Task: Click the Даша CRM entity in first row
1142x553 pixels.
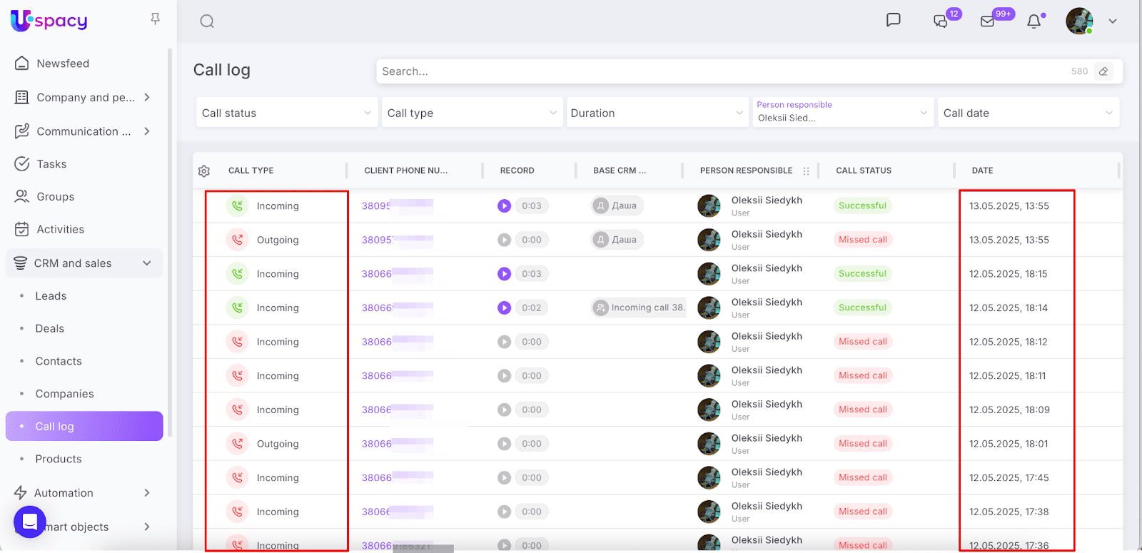Action: pyautogui.click(x=617, y=206)
